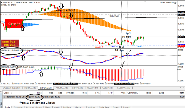Click the chart tabs scroll-left arrow

[x=180, y=88]
